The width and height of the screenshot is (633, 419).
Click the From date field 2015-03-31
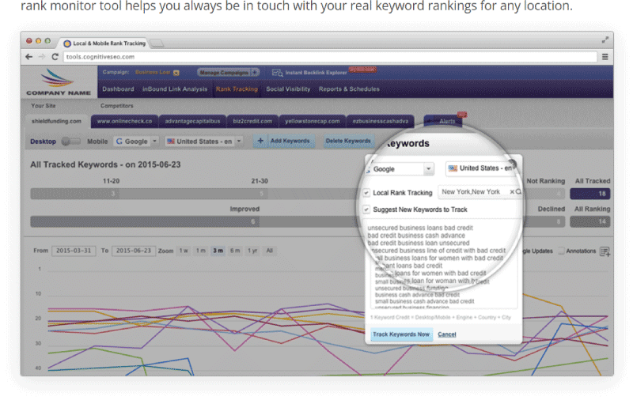tap(74, 251)
